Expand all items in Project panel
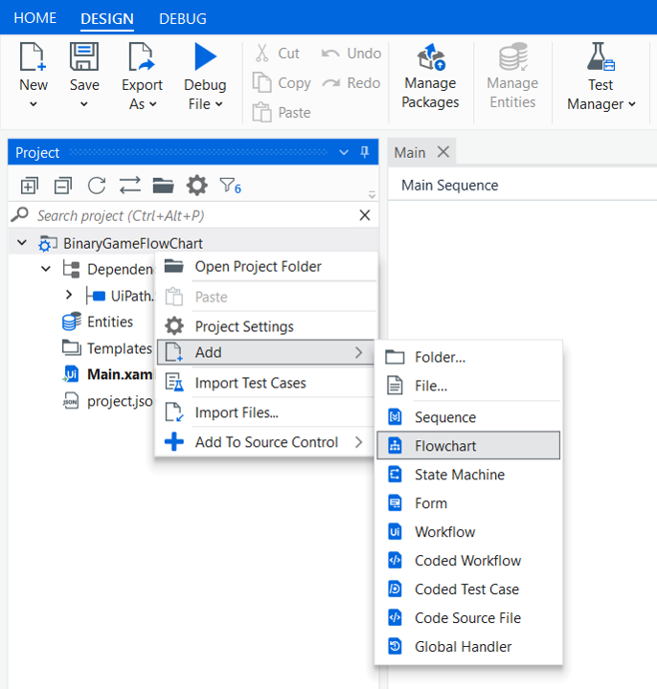 [30, 186]
